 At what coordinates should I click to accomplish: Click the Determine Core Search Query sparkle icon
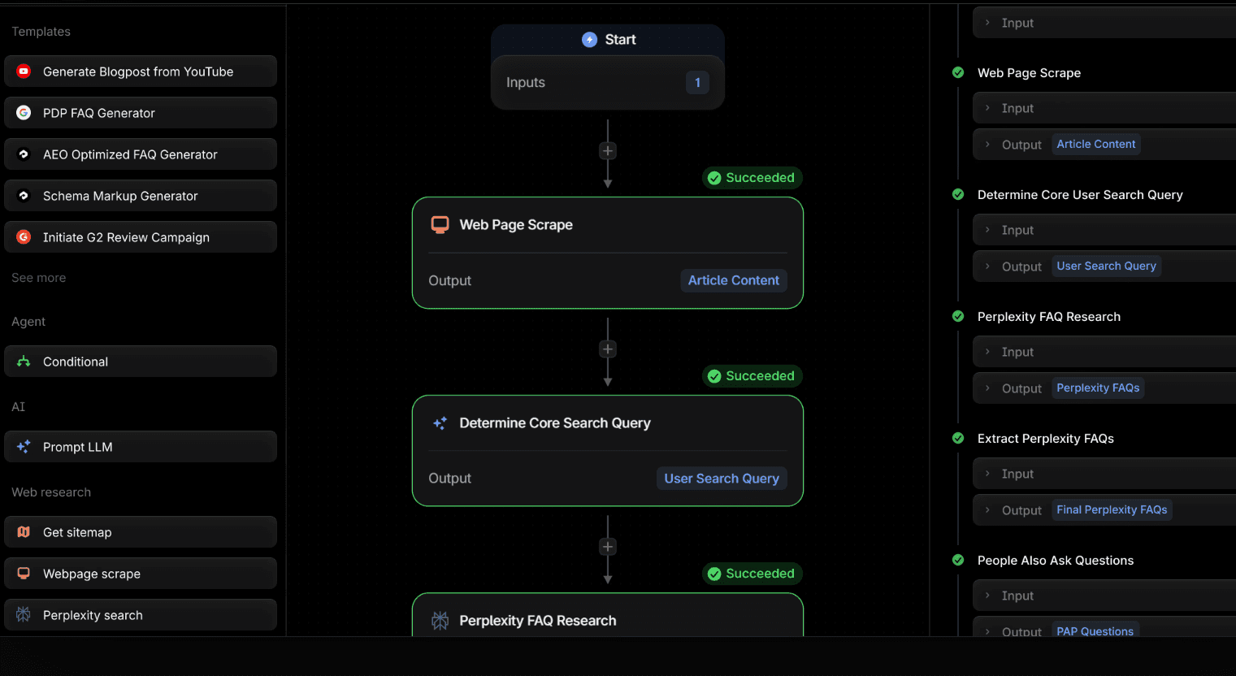440,423
